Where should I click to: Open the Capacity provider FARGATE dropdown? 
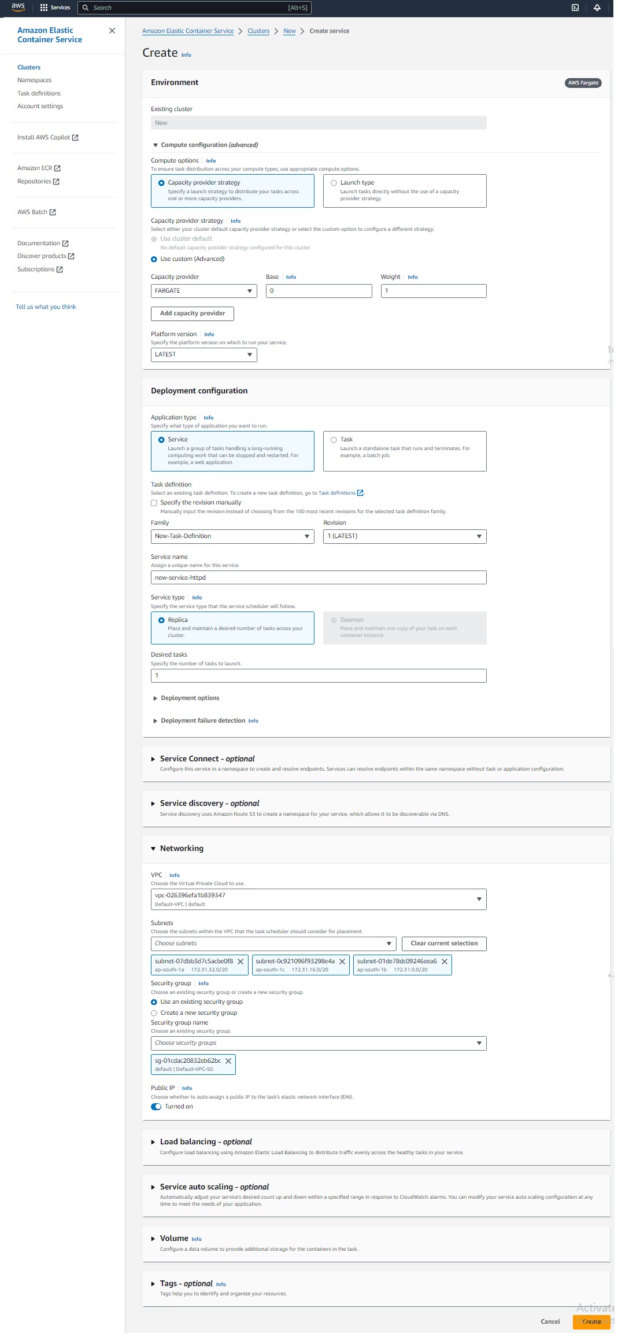[x=203, y=291]
